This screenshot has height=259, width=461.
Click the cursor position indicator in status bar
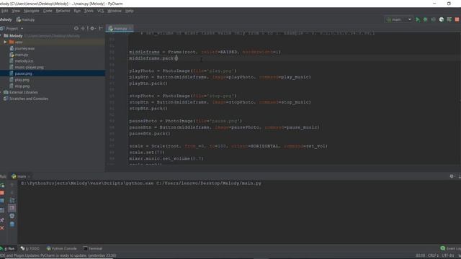[x=420, y=255]
